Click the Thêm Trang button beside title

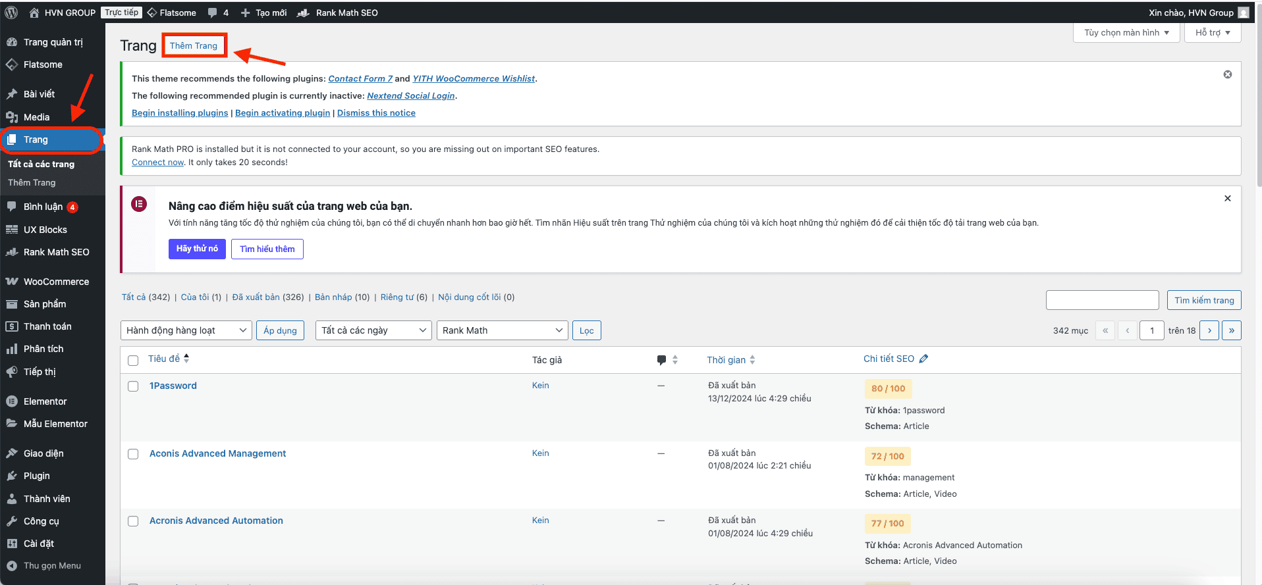click(194, 45)
